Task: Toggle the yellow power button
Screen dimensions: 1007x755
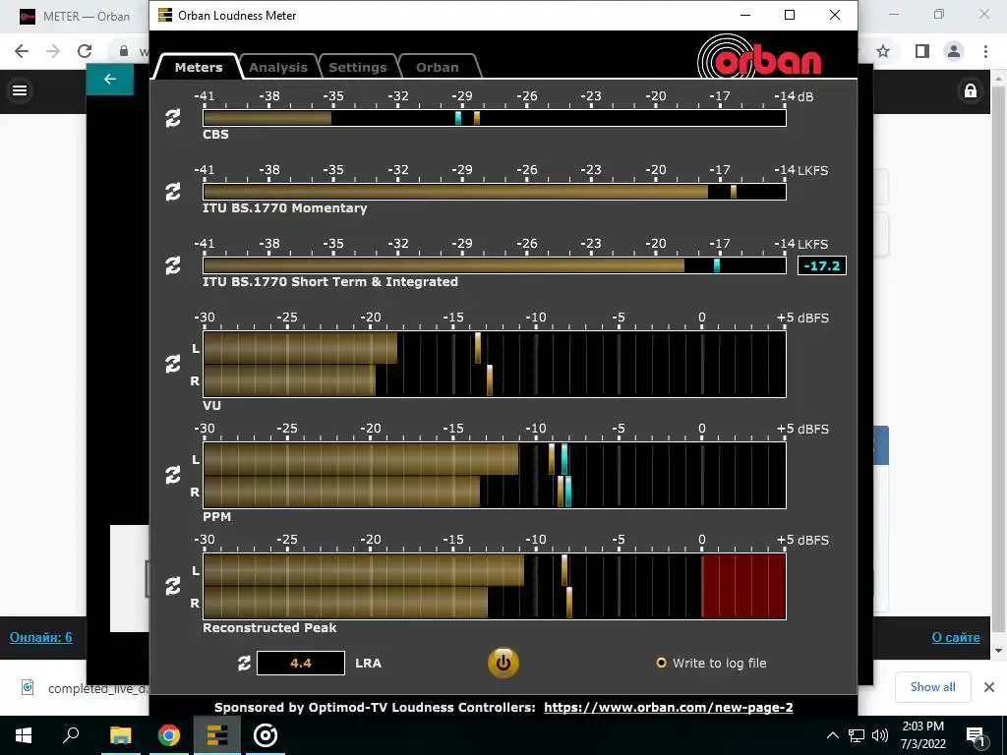Action: coord(503,664)
